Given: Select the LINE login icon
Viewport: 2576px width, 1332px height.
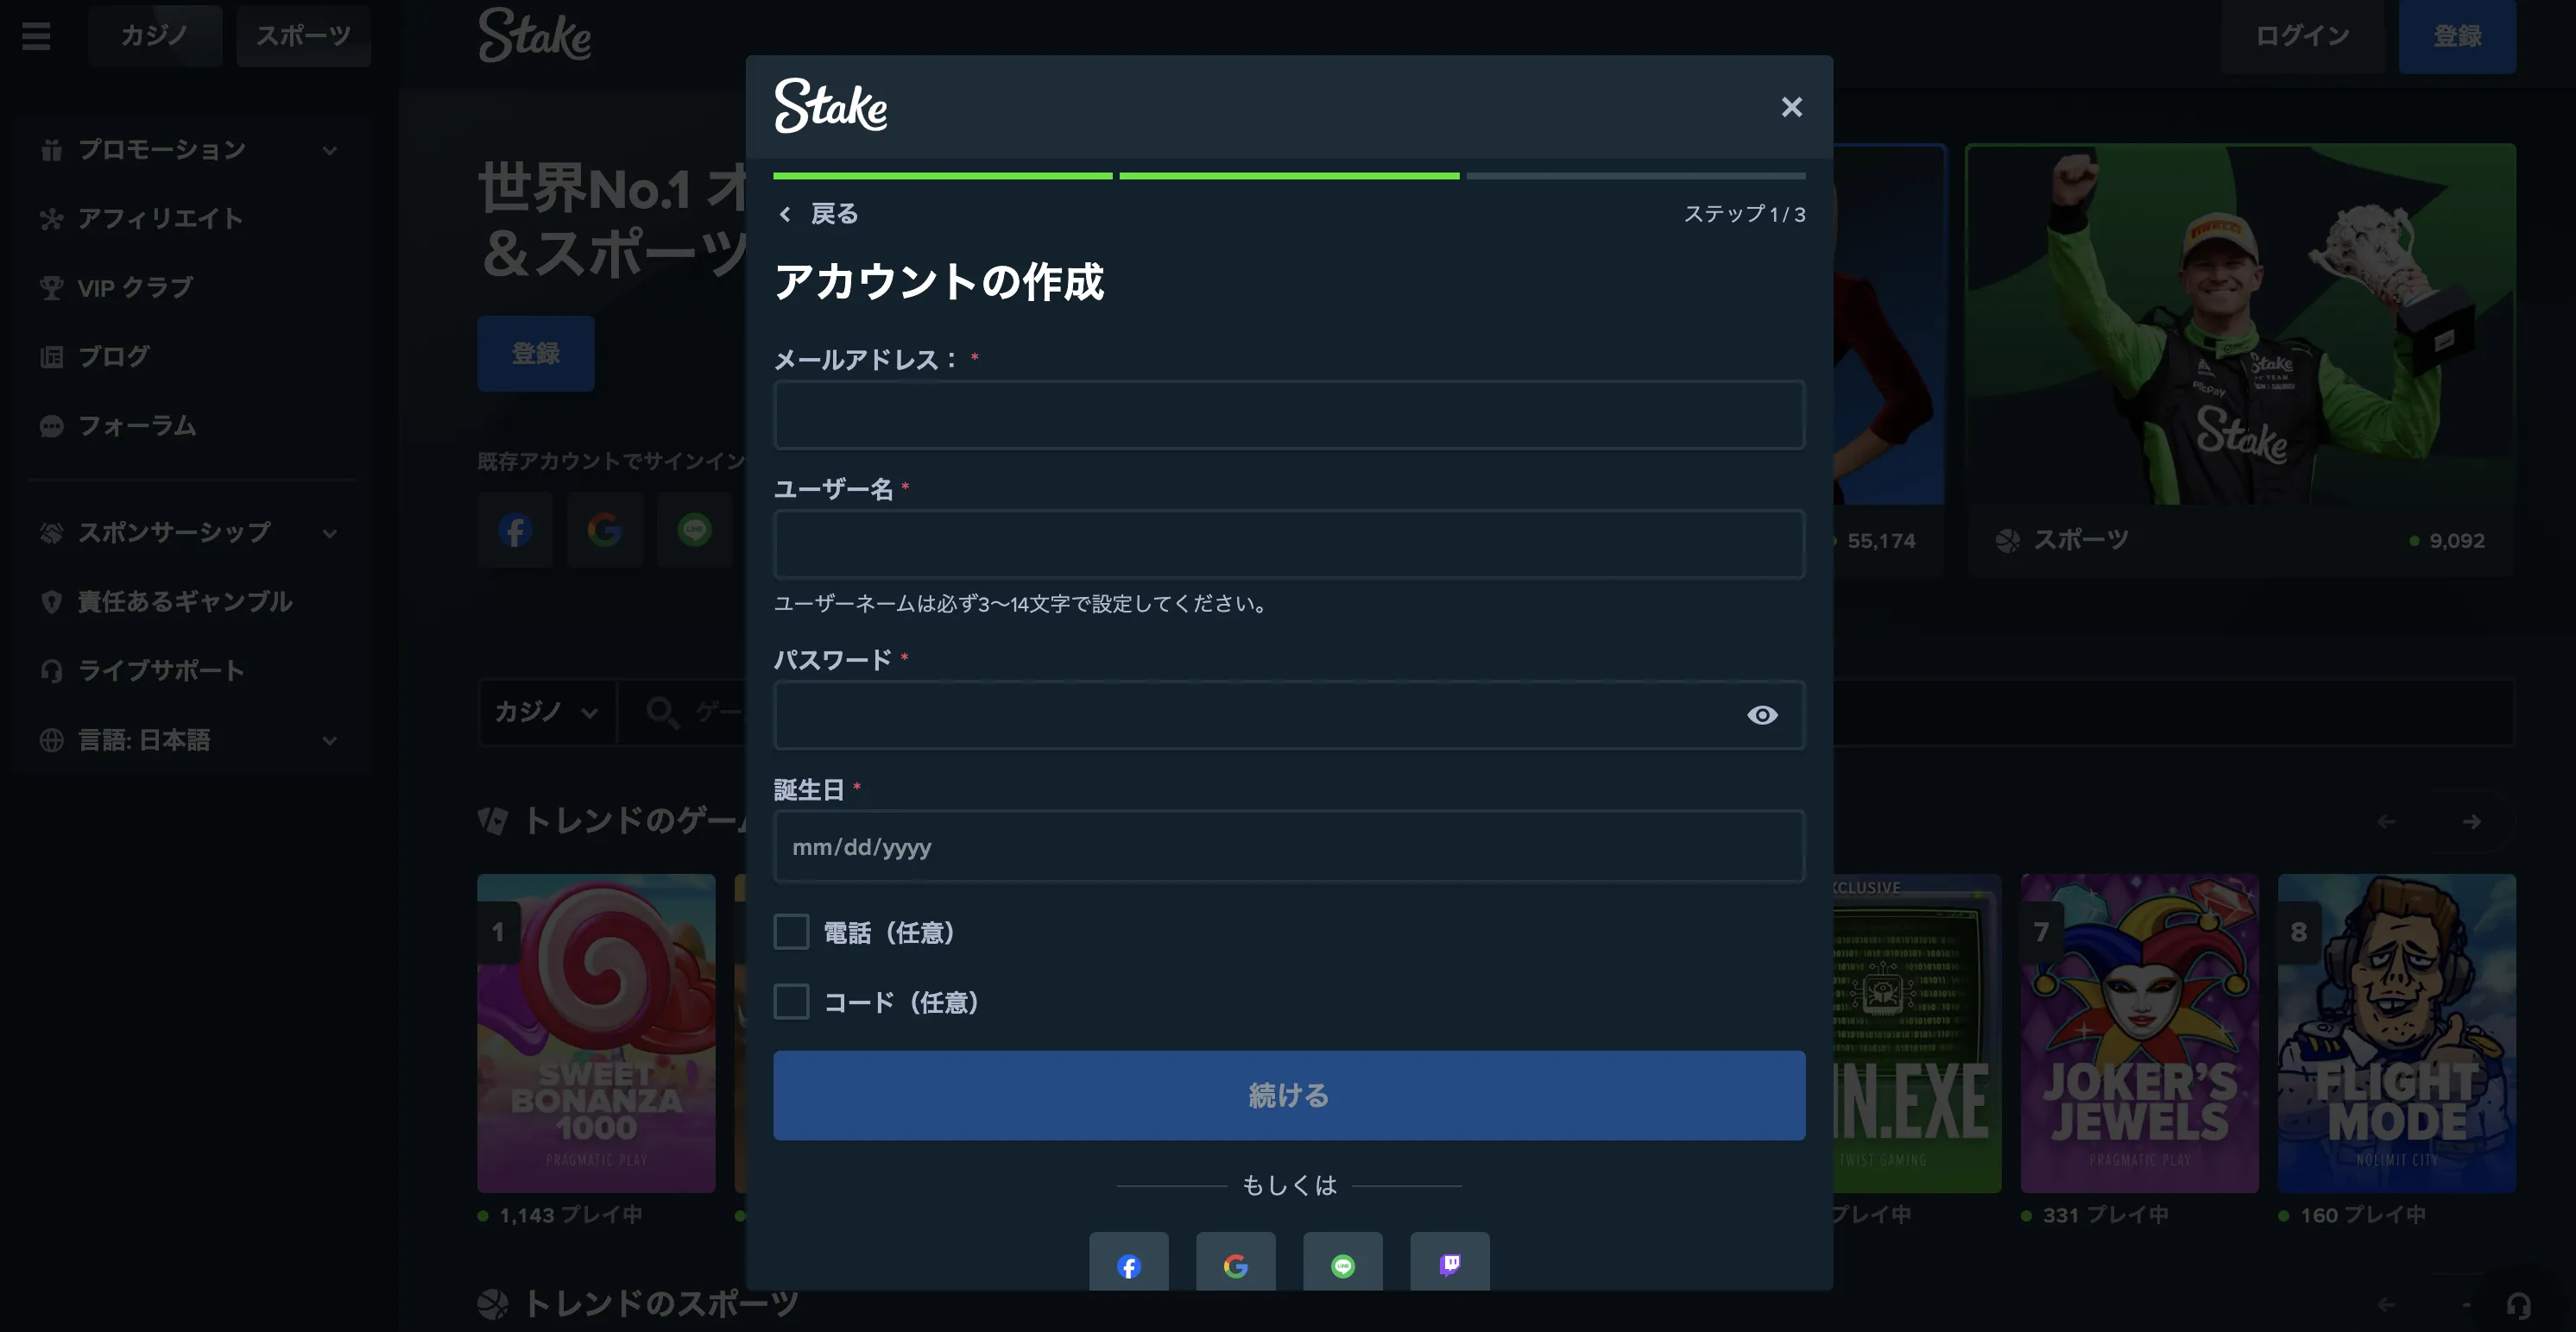Looking at the screenshot, I should tap(1343, 1265).
